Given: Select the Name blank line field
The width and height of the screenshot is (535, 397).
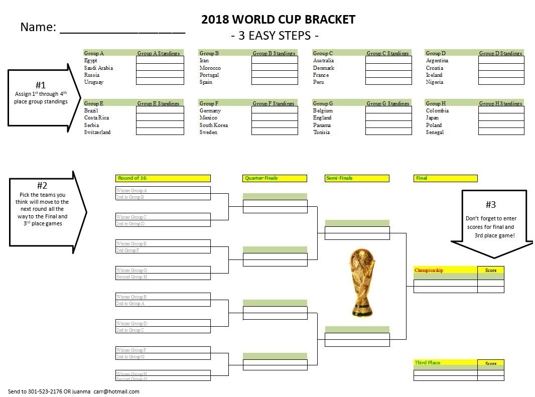Looking at the screenshot, I should [122, 28].
